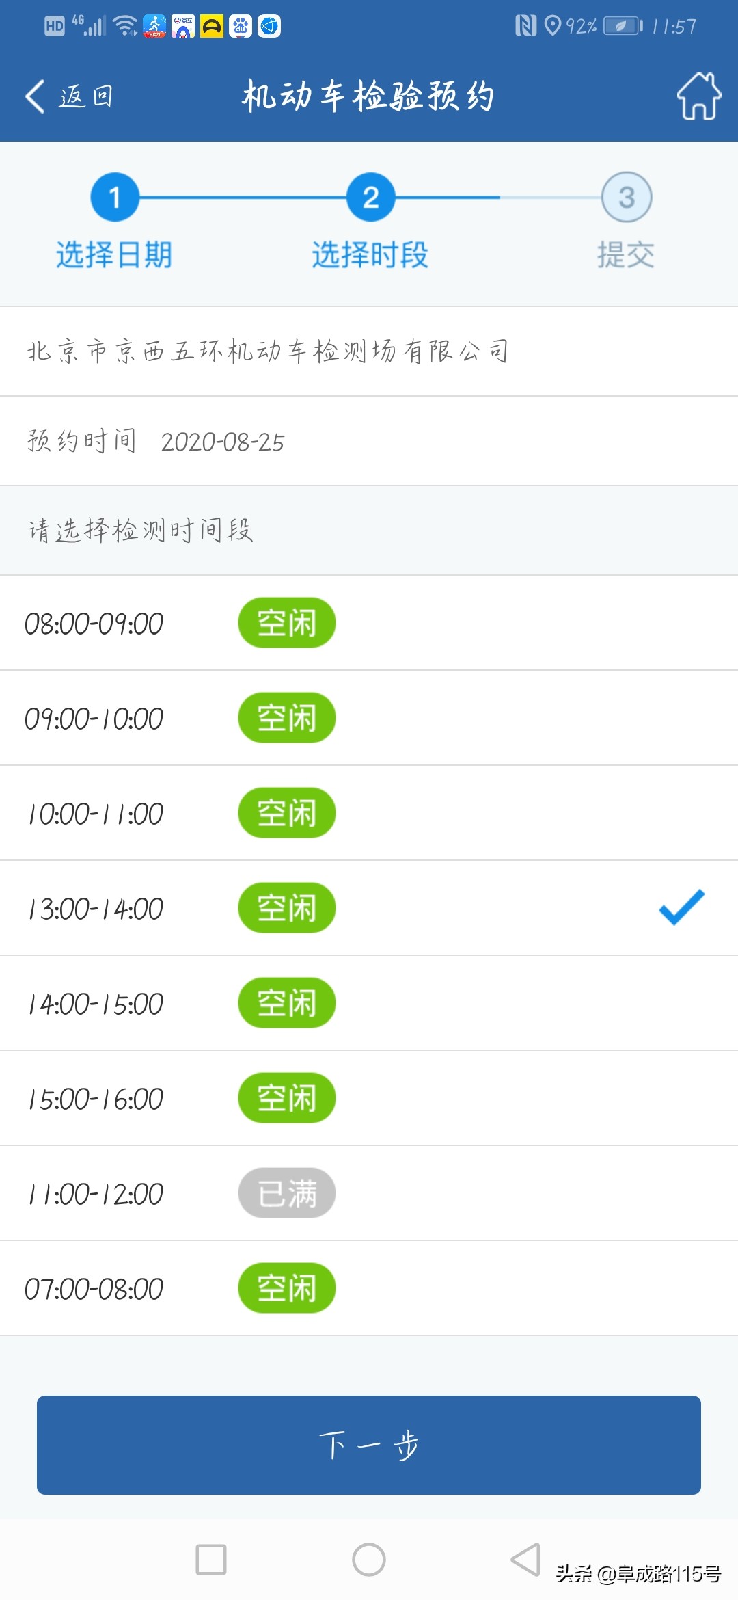This screenshot has width=738, height=1600.
Task: Tap the step 1 circle
Action: point(115,198)
